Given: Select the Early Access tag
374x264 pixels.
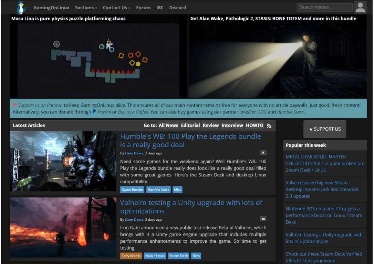Looking at the screenshot, I should tap(131, 256).
